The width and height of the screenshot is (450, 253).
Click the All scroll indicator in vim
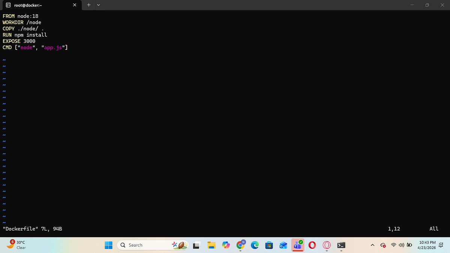(434, 229)
